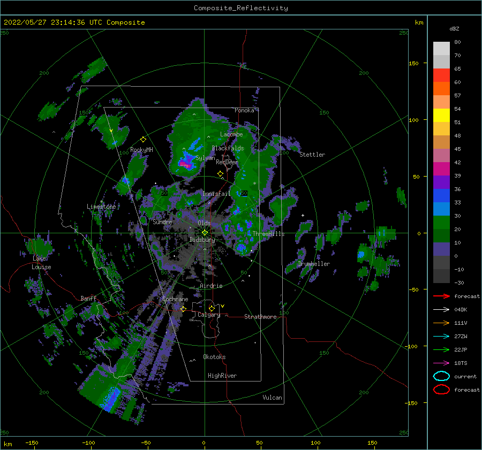The height and width of the screenshot is (450, 482).
Task: Click the 'current' legend text
Action: [465, 377]
